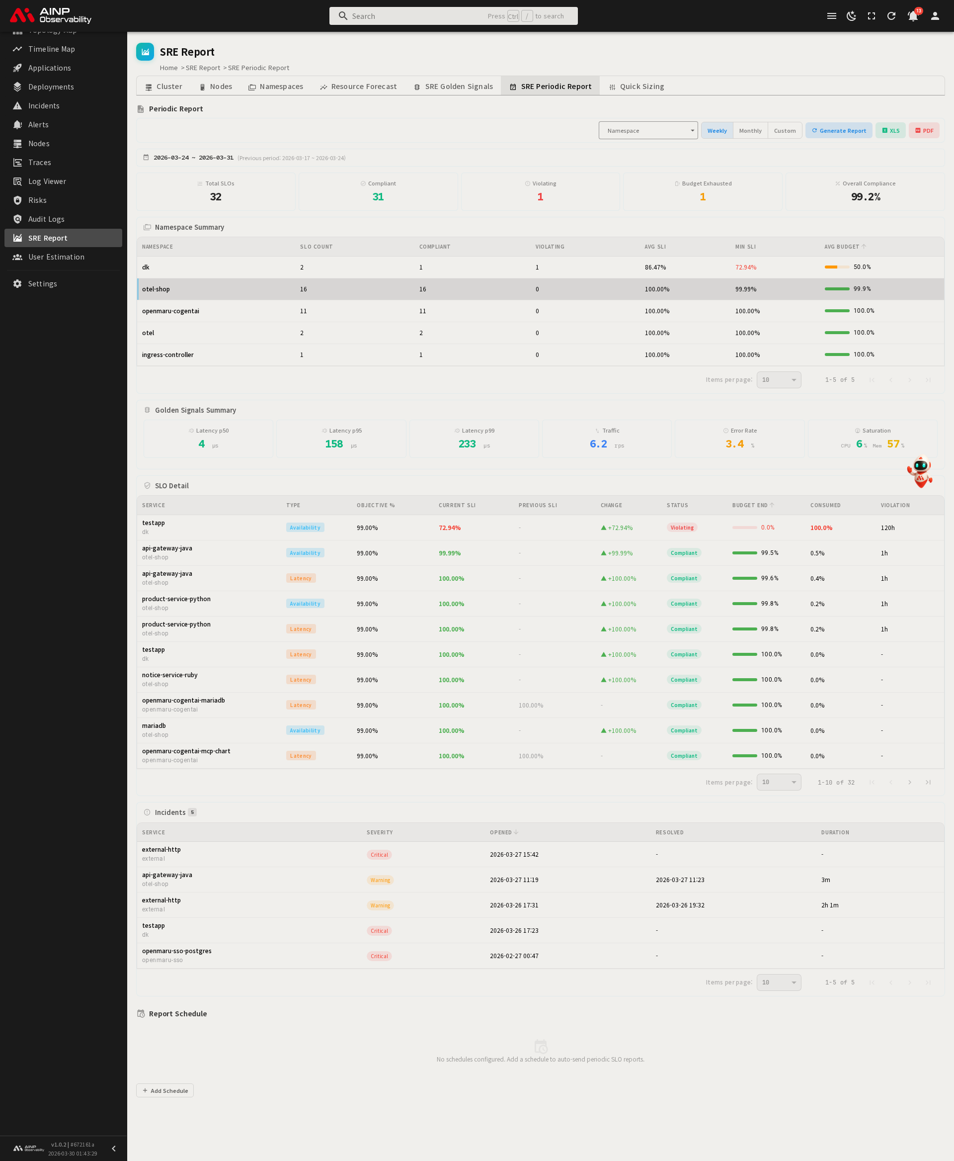954x1161 pixels.
Task: Open the user account icon
Action: point(935,16)
